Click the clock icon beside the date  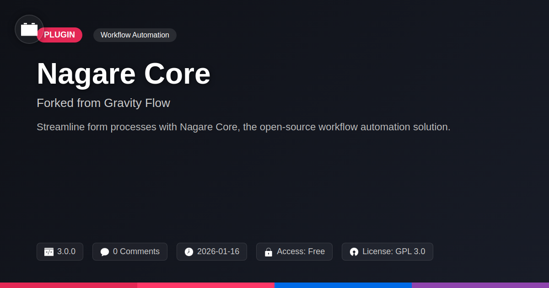click(189, 252)
